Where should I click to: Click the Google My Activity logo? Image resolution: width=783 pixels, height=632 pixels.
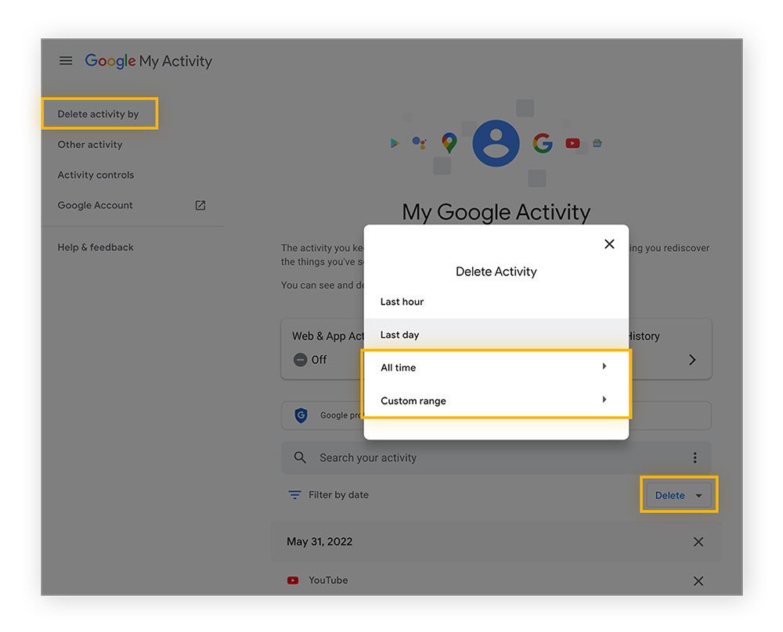coord(148,61)
